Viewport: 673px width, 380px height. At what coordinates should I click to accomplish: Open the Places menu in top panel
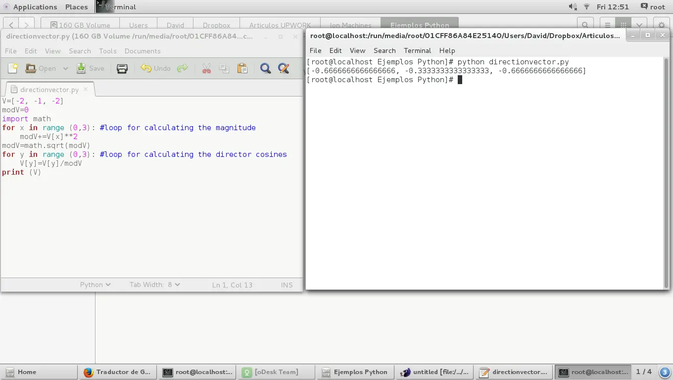77,7
